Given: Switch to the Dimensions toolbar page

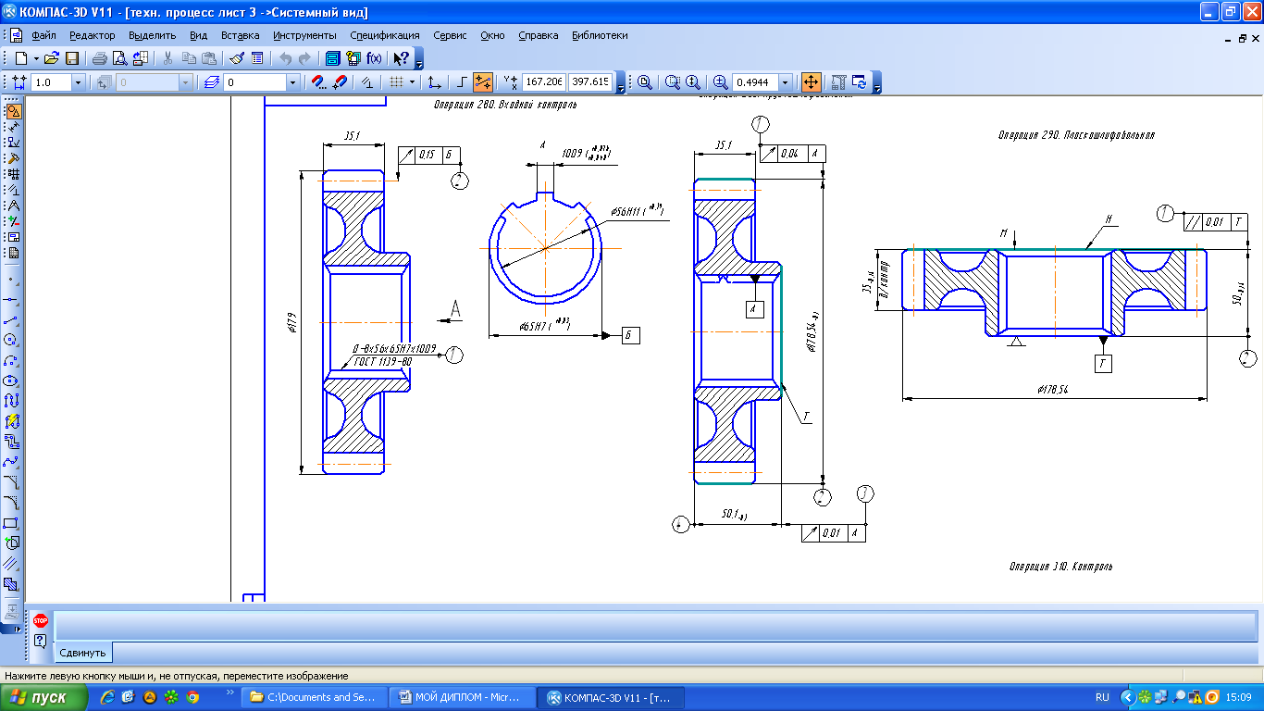Looking at the screenshot, I should click(13, 127).
